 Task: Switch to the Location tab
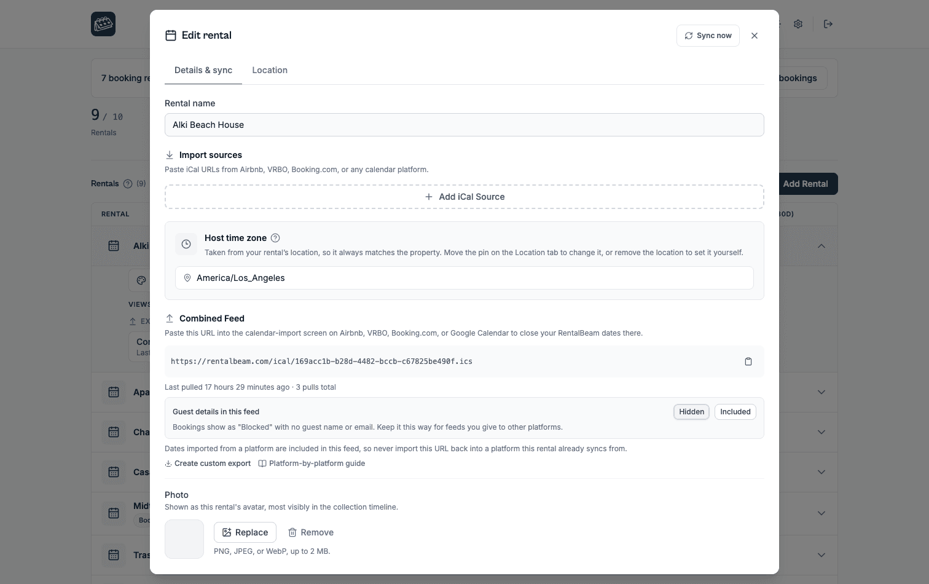tap(270, 70)
